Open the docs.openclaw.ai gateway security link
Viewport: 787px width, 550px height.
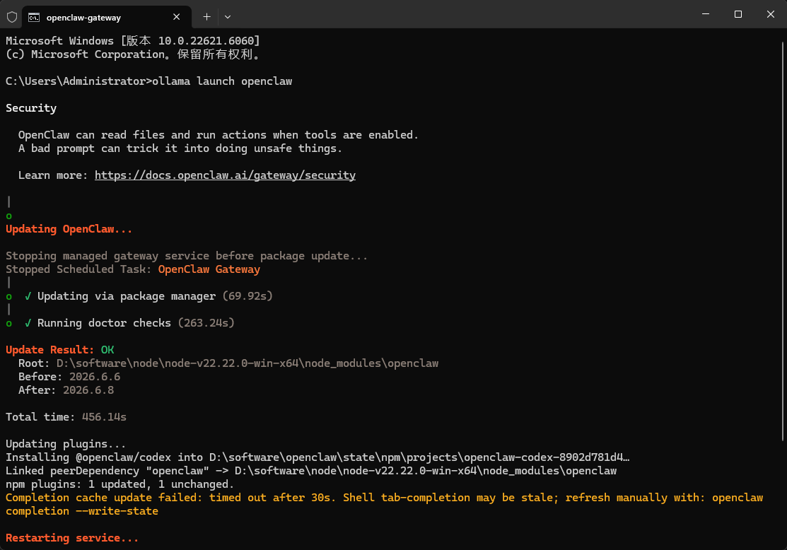pos(225,175)
